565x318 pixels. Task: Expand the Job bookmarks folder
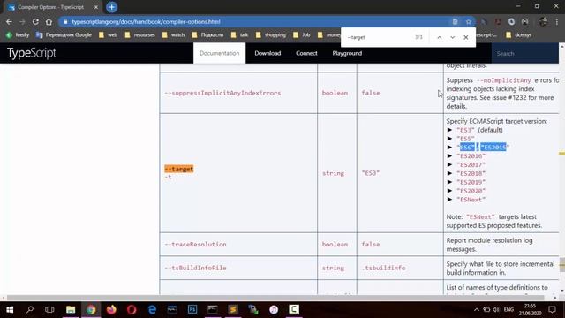[x=302, y=35]
